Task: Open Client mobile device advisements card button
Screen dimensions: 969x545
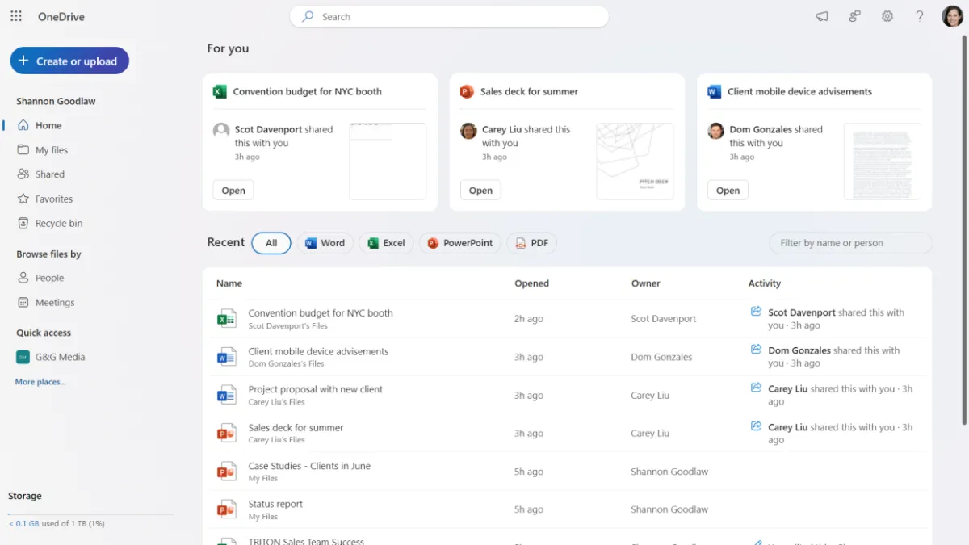Action: coord(728,191)
